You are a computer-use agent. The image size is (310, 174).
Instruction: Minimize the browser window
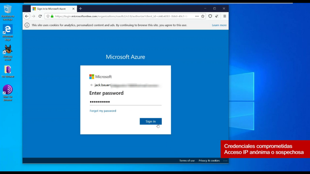[x=205, y=8]
